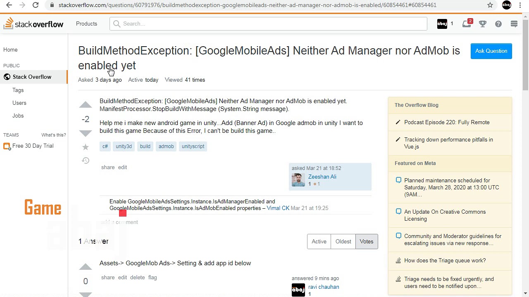Screen dimensions: 529x297
Task: Click What's this? teams link
Action: [x=53, y=135]
